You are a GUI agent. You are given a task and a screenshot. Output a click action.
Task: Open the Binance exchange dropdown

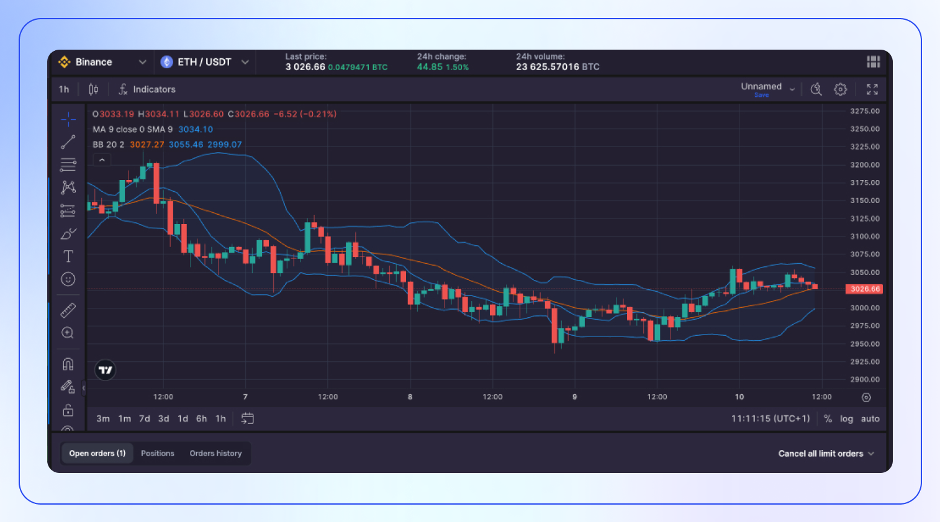pos(102,62)
